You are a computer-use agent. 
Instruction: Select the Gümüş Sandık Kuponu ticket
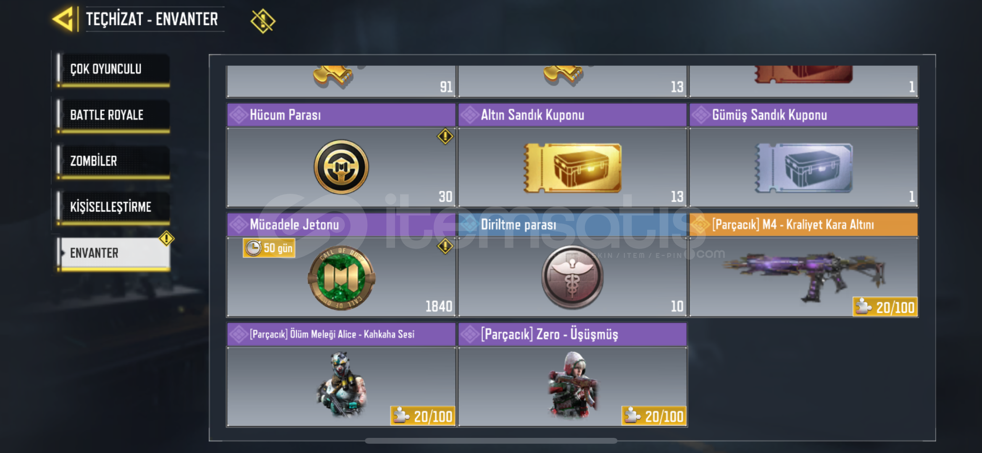804,168
